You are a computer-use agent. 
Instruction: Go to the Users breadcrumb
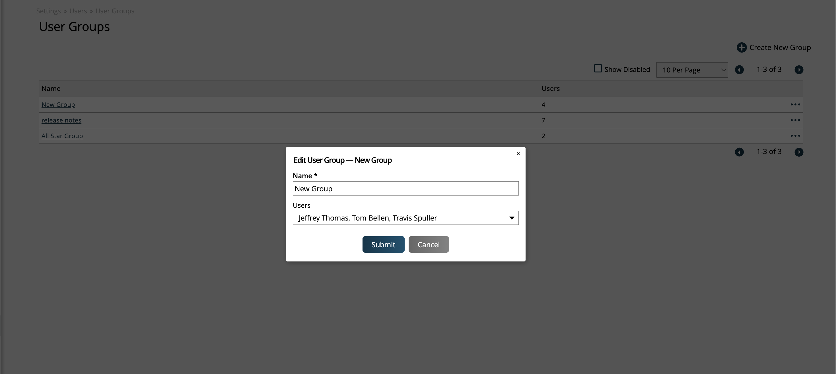tap(78, 11)
